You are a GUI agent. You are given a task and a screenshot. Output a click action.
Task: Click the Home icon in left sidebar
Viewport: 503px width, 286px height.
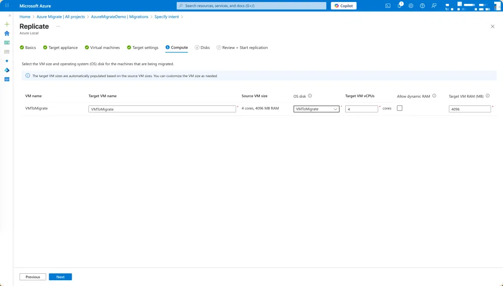7,33
